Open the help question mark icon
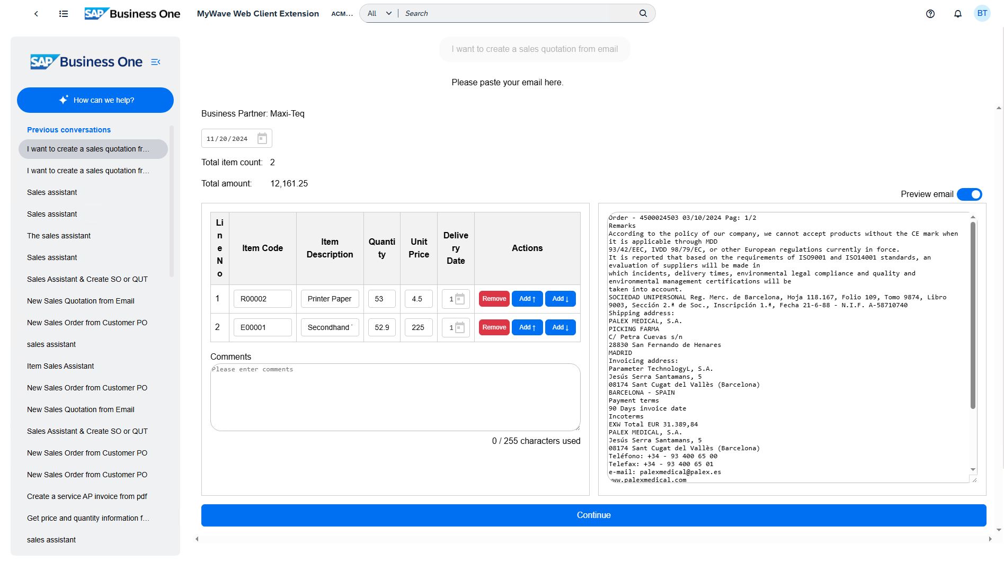Image resolution: width=1004 pixels, height=562 pixels. 930,14
